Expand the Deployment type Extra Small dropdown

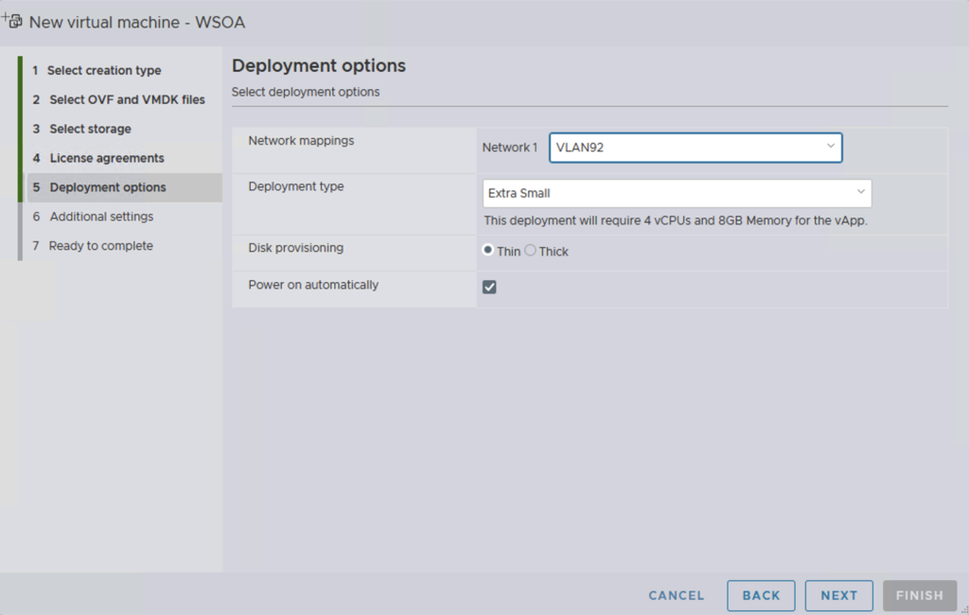[677, 193]
